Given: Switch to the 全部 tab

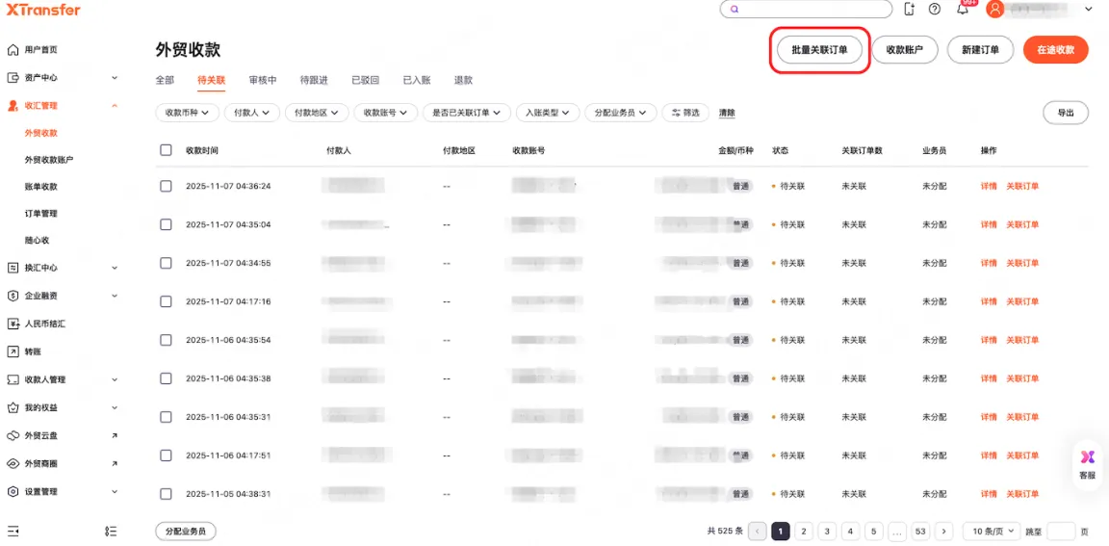Looking at the screenshot, I should pos(165,81).
